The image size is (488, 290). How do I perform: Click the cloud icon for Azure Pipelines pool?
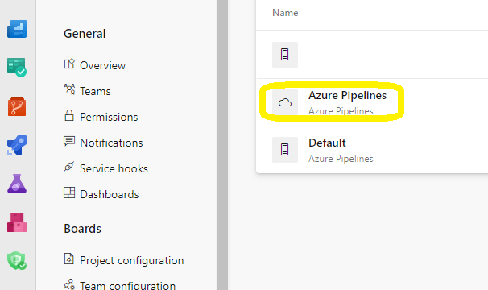(285, 102)
